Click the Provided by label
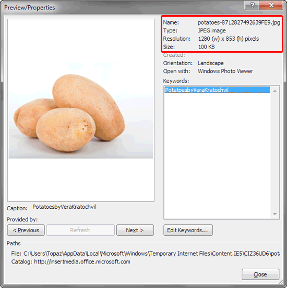Image resolution: width=287 pixels, height=288 pixels. point(22,220)
